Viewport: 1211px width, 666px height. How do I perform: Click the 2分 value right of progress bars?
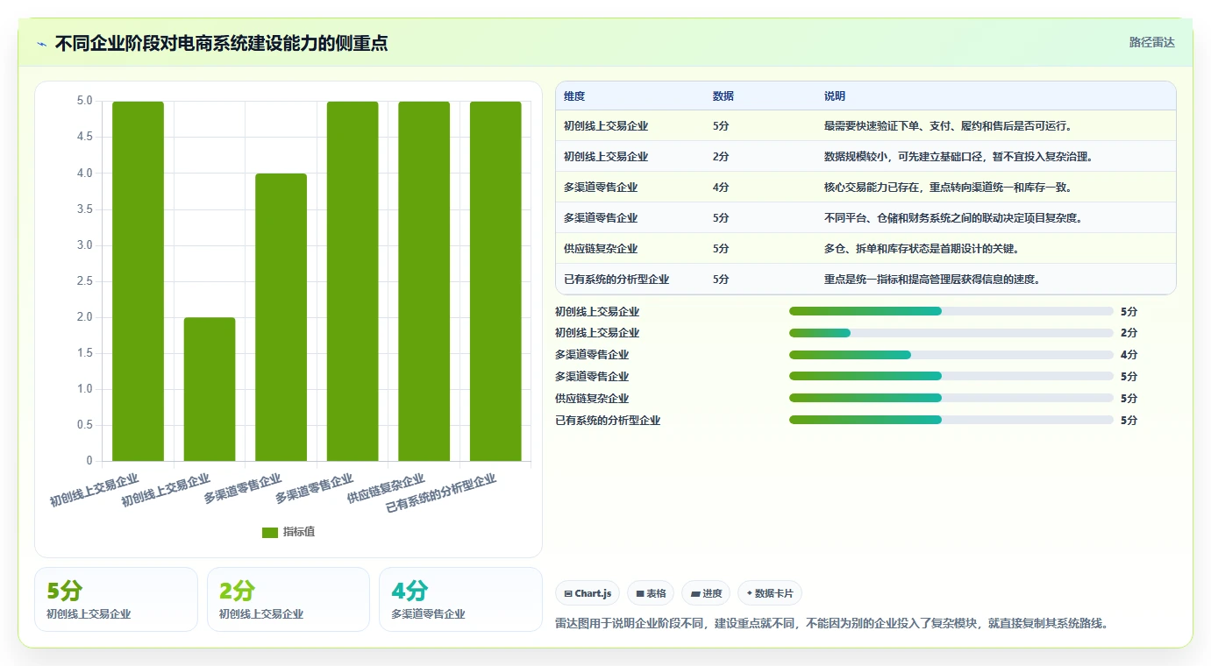pyautogui.click(x=1129, y=333)
